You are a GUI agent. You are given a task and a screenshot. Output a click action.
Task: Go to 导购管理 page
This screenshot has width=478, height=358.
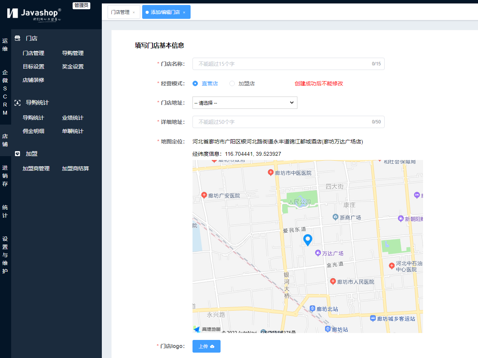point(73,53)
